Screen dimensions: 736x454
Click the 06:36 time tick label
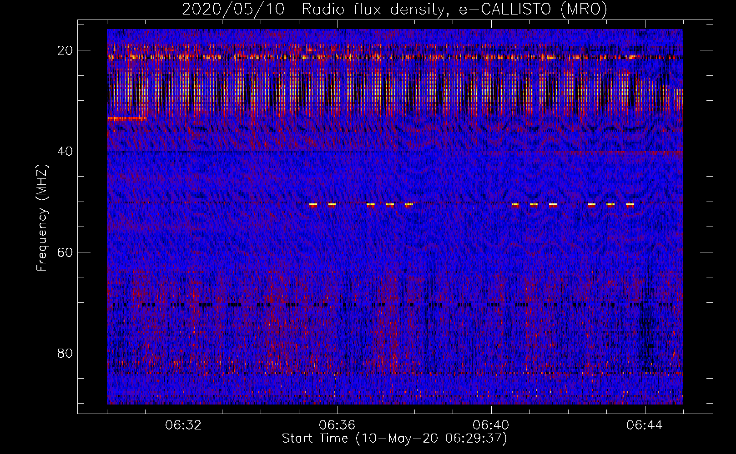click(x=337, y=425)
